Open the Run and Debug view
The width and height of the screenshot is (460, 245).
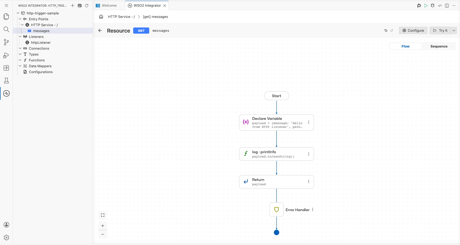click(6, 55)
